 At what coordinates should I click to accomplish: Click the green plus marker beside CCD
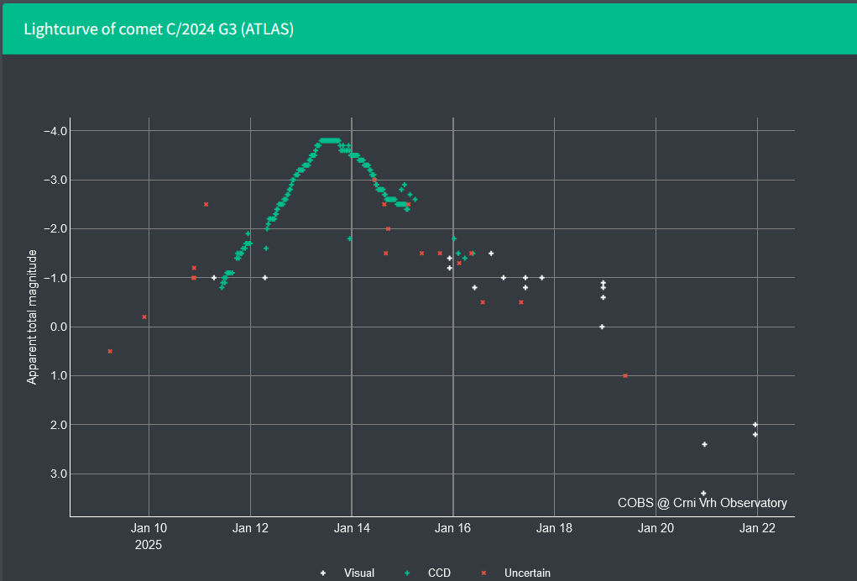(x=407, y=573)
